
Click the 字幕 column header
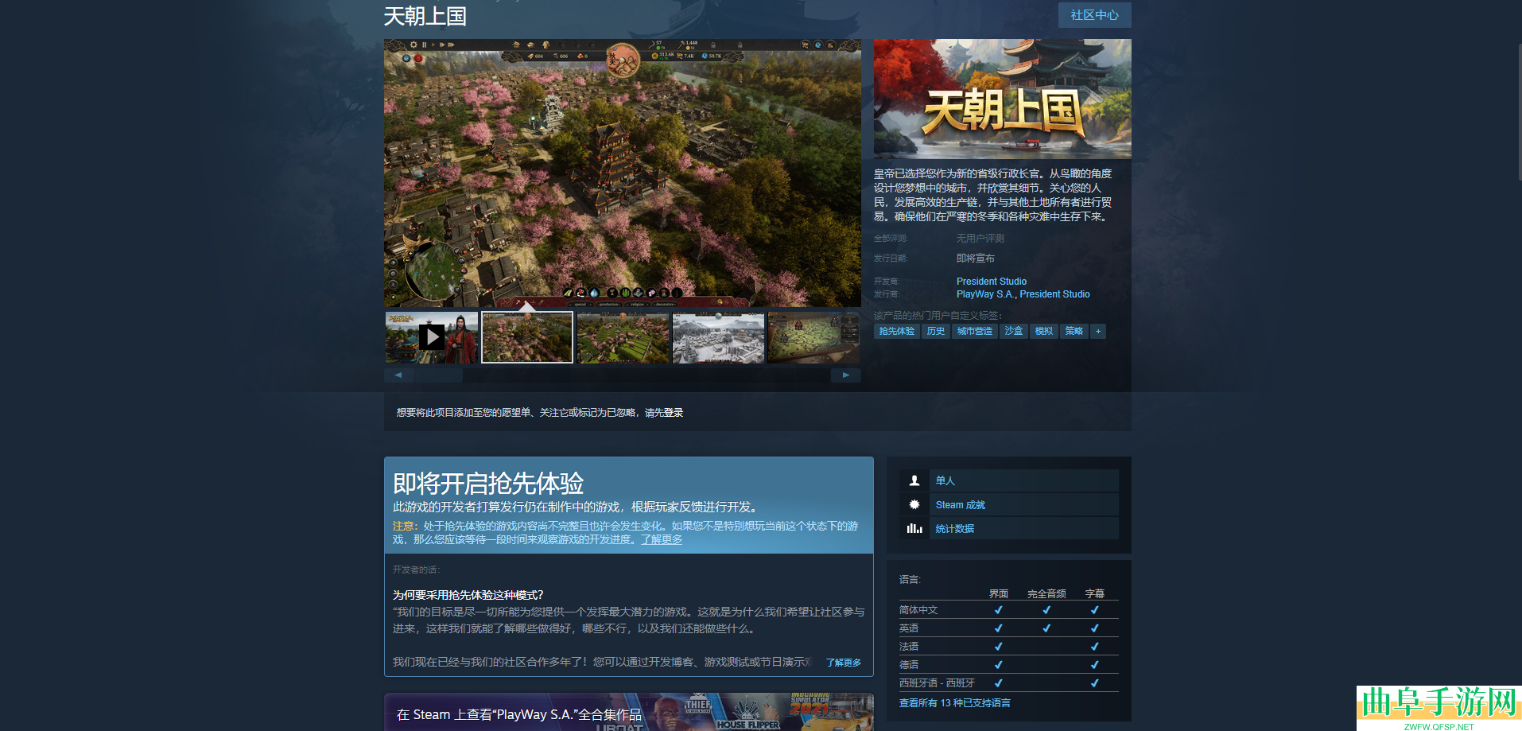point(1095,594)
